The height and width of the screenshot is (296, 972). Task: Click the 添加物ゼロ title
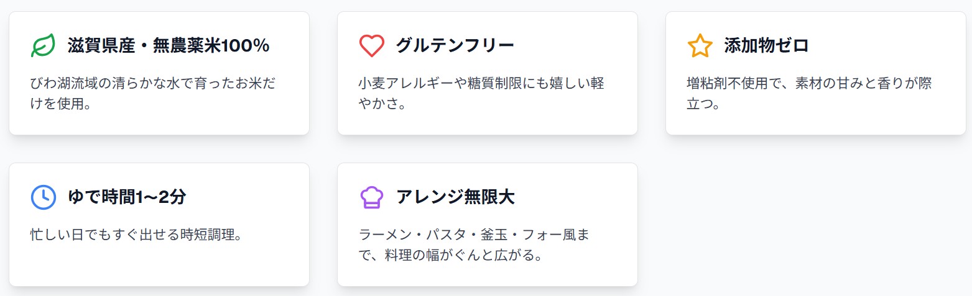coord(766,46)
